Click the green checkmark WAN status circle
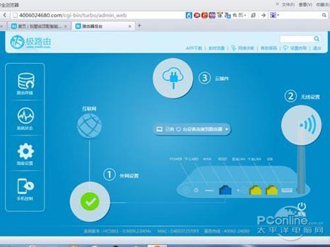This screenshot has width=330, height=247. coord(90,202)
